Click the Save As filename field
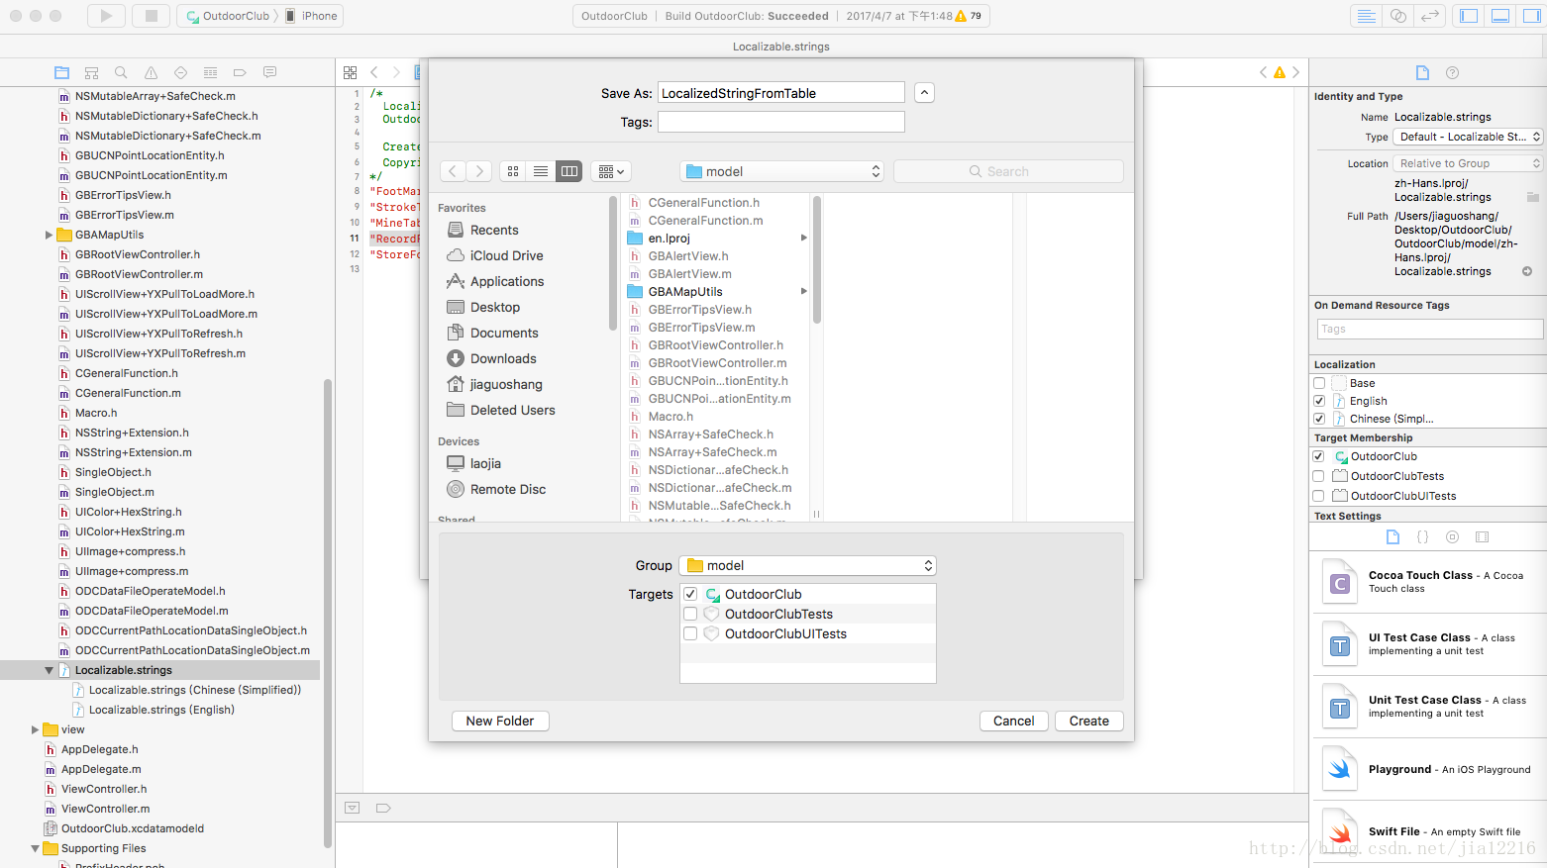The height and width of the screenshot is (868, 1547). click(x=781, y=93)
